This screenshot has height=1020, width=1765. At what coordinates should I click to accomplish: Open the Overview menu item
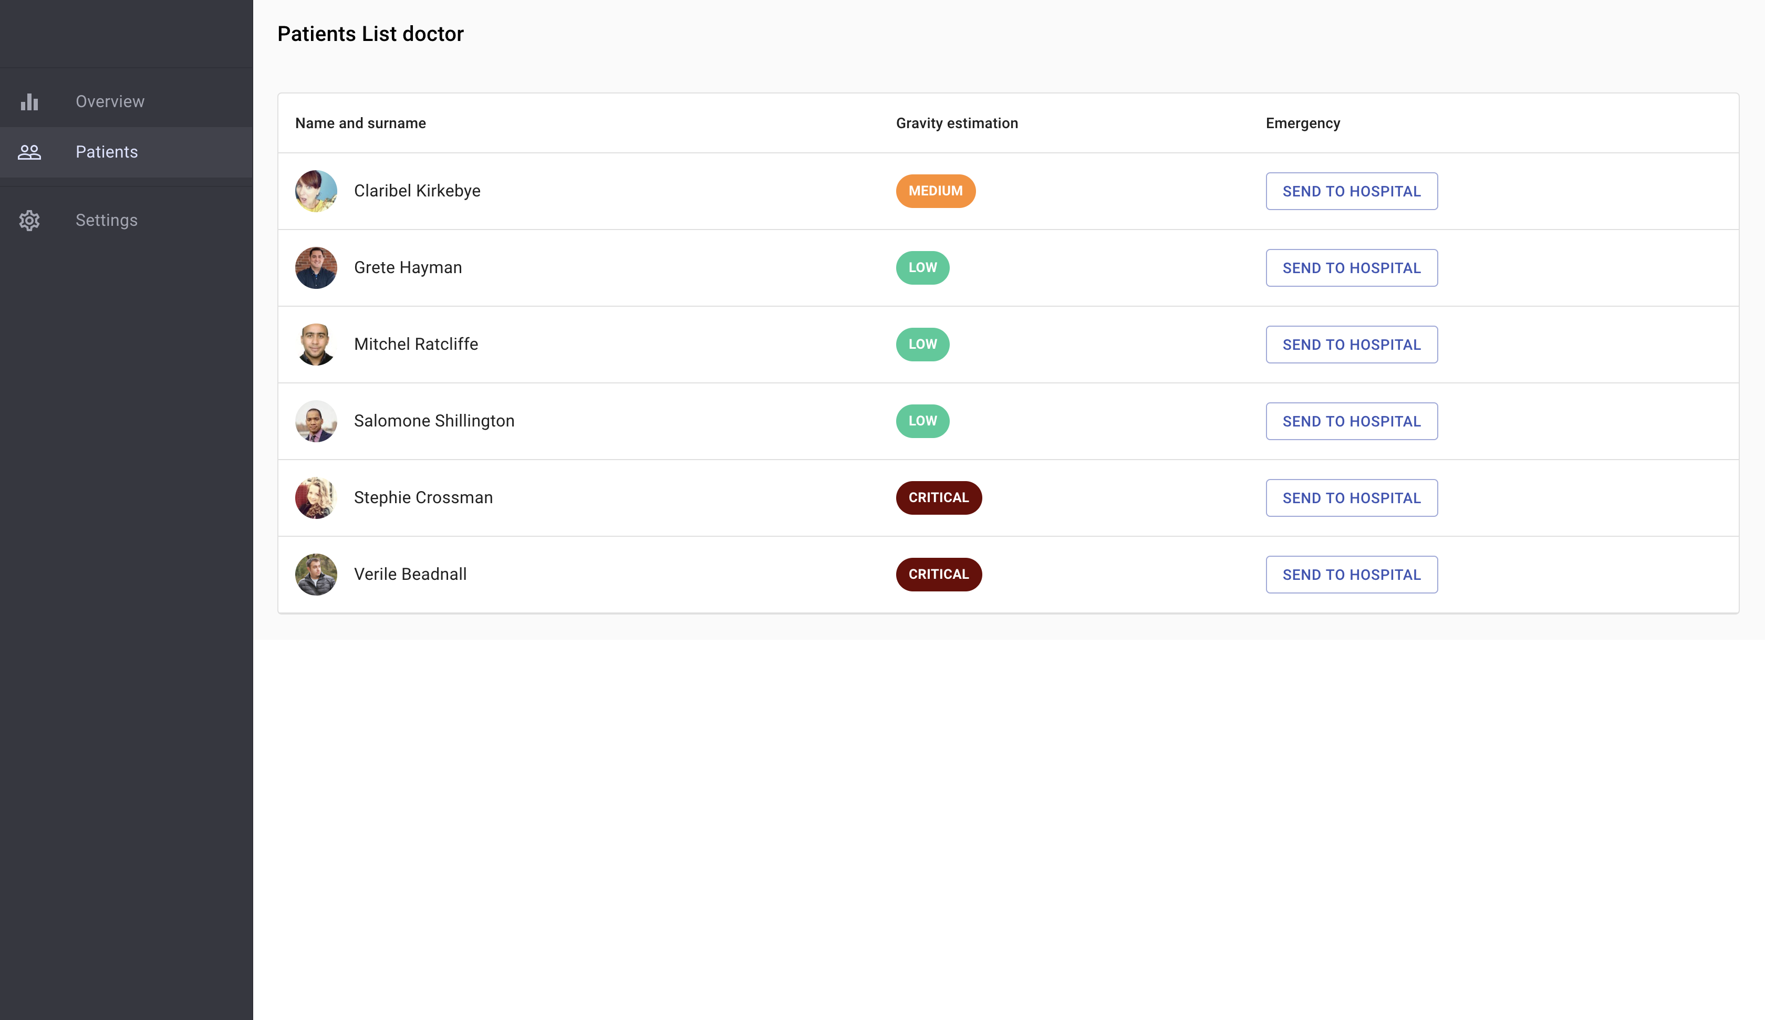[110, 101]
